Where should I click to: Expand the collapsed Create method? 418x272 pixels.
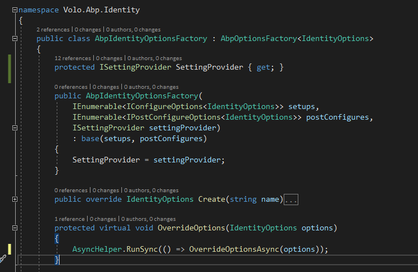[x=15, y=200]
